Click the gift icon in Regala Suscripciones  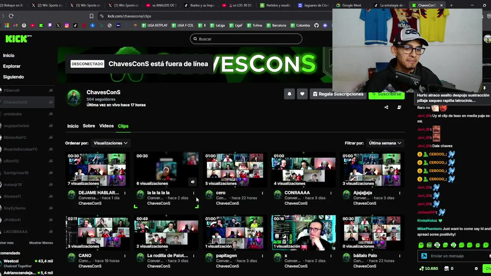pos(315,94)
